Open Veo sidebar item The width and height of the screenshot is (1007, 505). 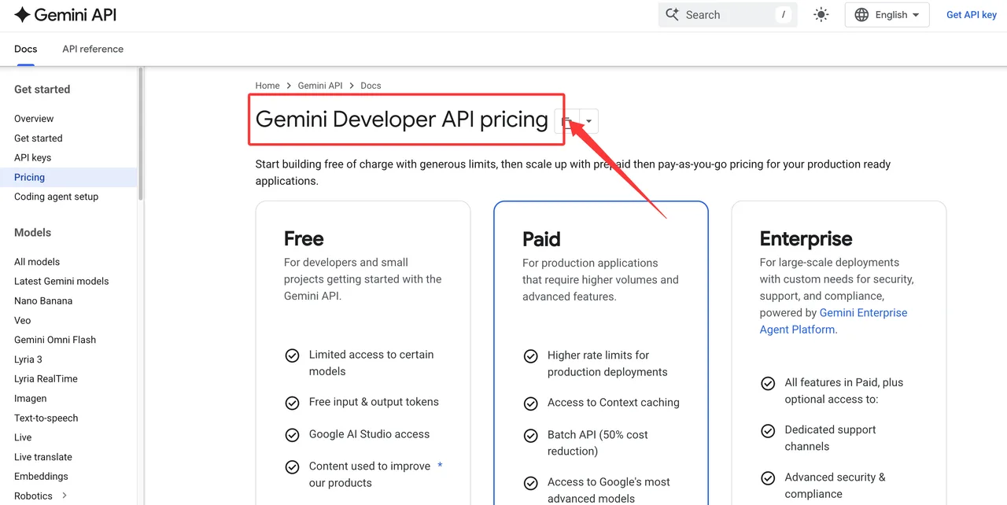click(x=23, y=320)
